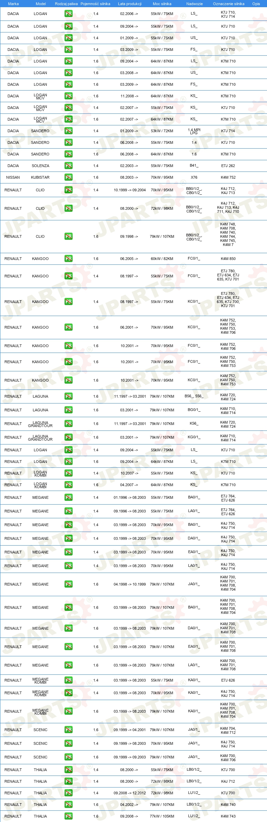Image resolution: width=267 pixels, height=822 pixels.
Task: Click fuel icon in Thalia 04.2002 row
Action: coord(68,805)
